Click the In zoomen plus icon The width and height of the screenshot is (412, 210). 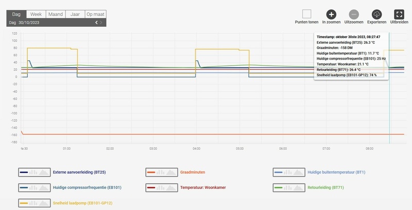coord(331,14)
